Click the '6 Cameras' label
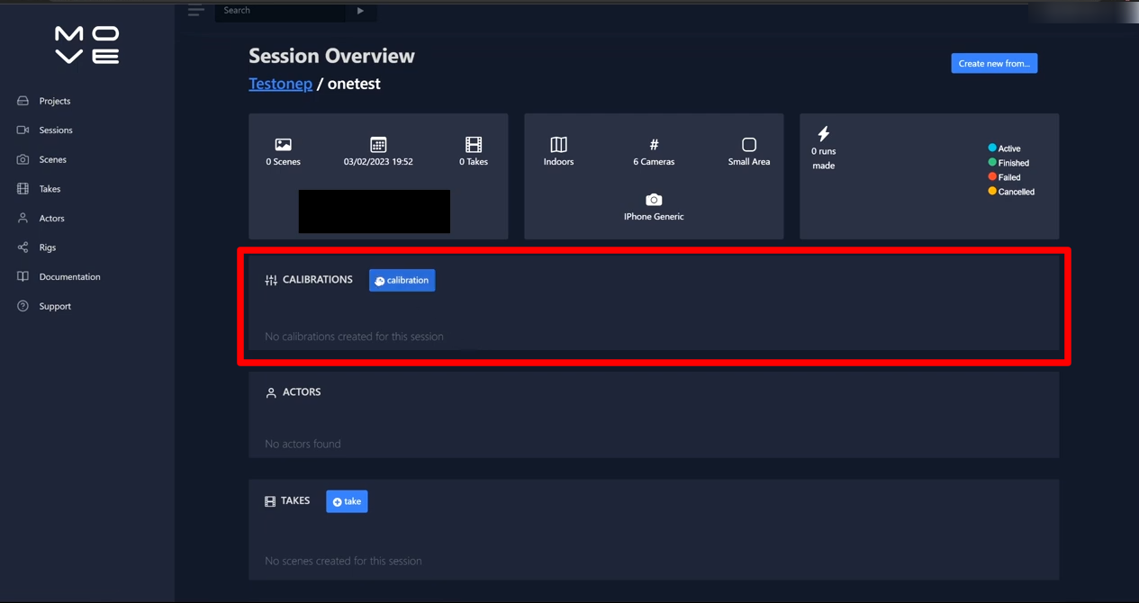Viewport: 1139px width, 603px height. (654, 162)
